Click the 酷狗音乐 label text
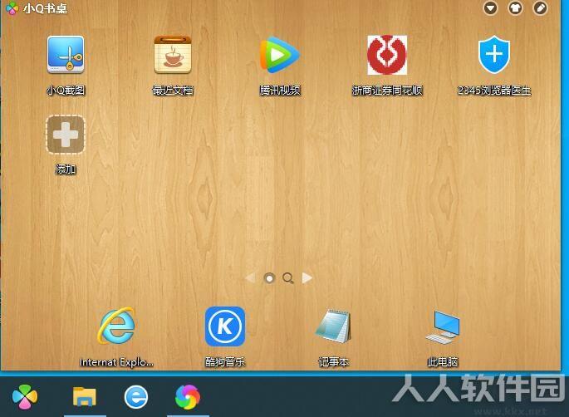569x417 pixels. (225, 362)
